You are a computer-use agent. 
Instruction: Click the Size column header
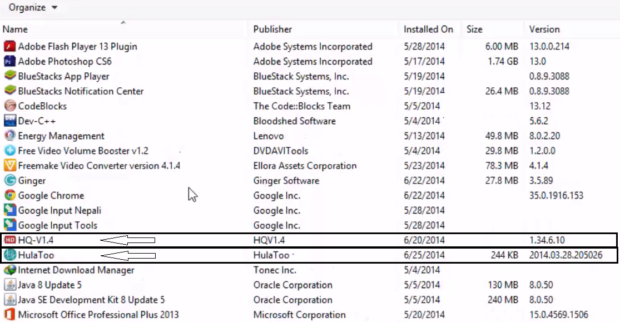click(474, 29)
